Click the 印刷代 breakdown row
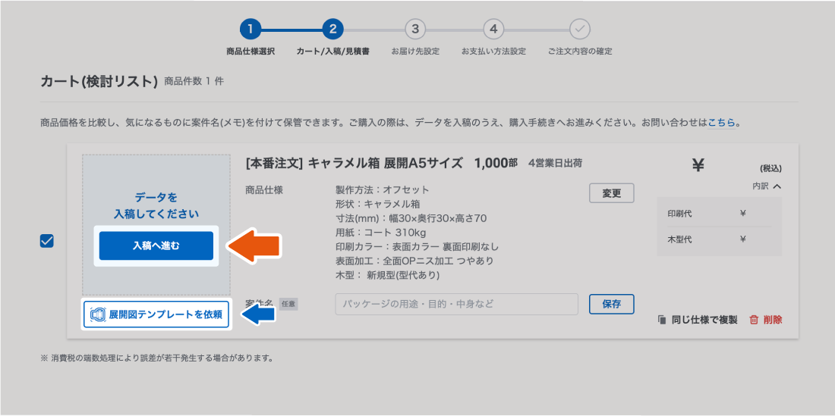 [x=719, y=214]
